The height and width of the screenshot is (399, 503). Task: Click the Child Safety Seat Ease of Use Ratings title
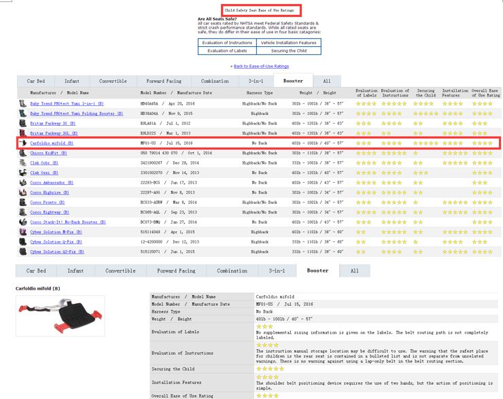pos(259,10)
